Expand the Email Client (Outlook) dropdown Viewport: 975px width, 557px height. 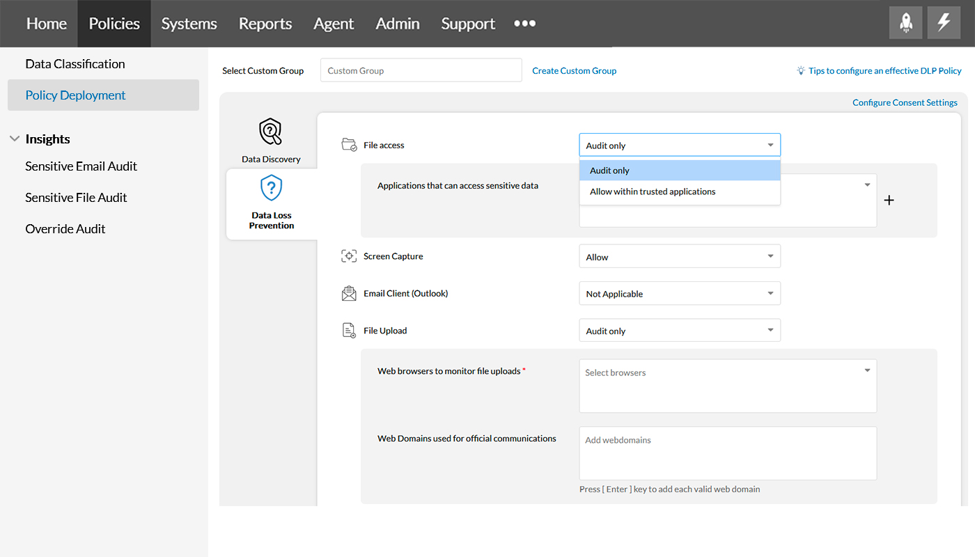click(679, 294)
